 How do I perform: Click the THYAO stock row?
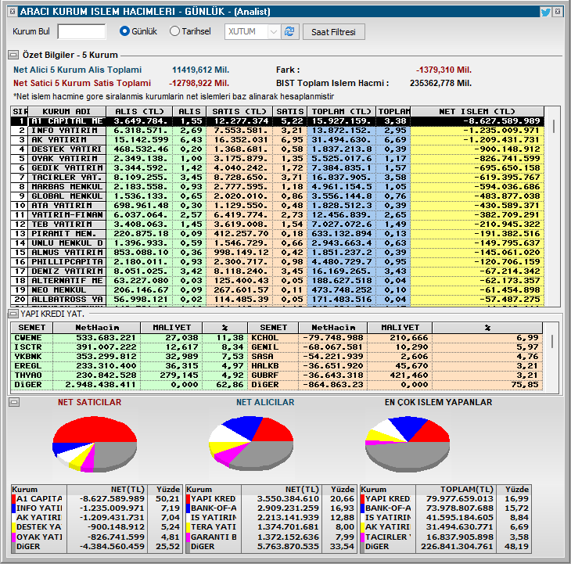tap(129, 375)
